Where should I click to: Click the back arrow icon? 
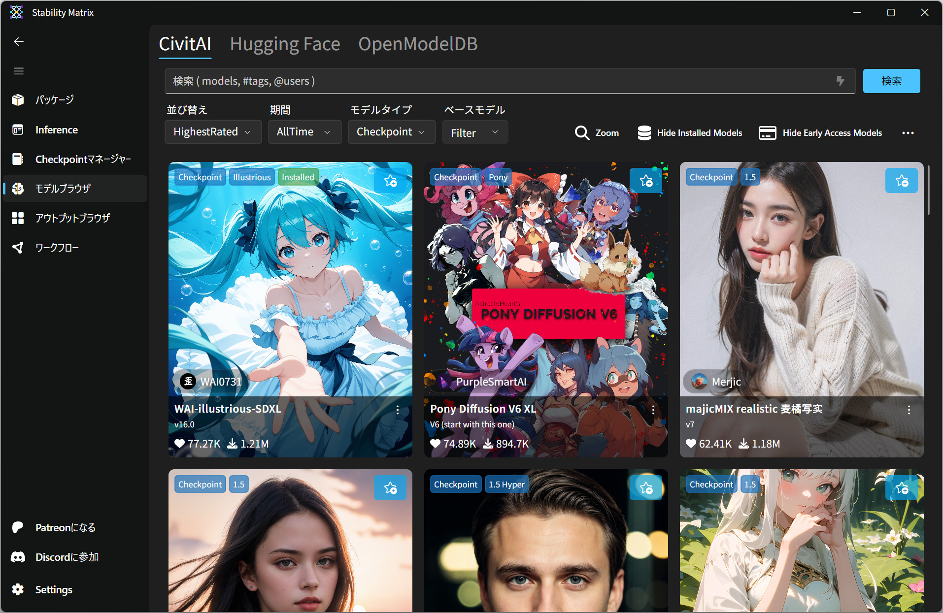coord(19,42)
